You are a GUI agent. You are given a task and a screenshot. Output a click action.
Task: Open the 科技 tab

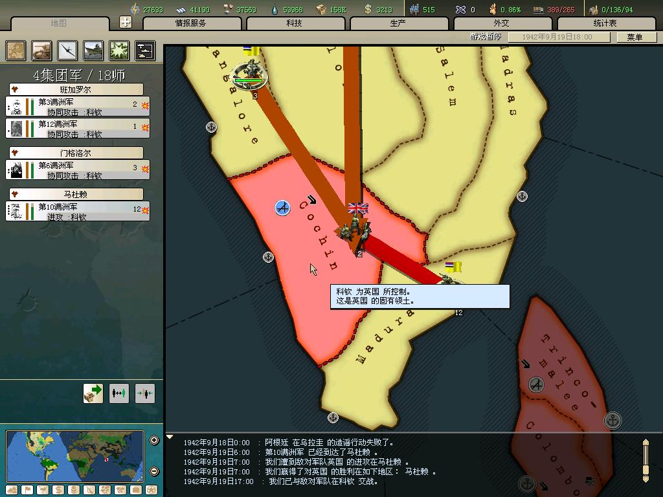coord(295,23)
